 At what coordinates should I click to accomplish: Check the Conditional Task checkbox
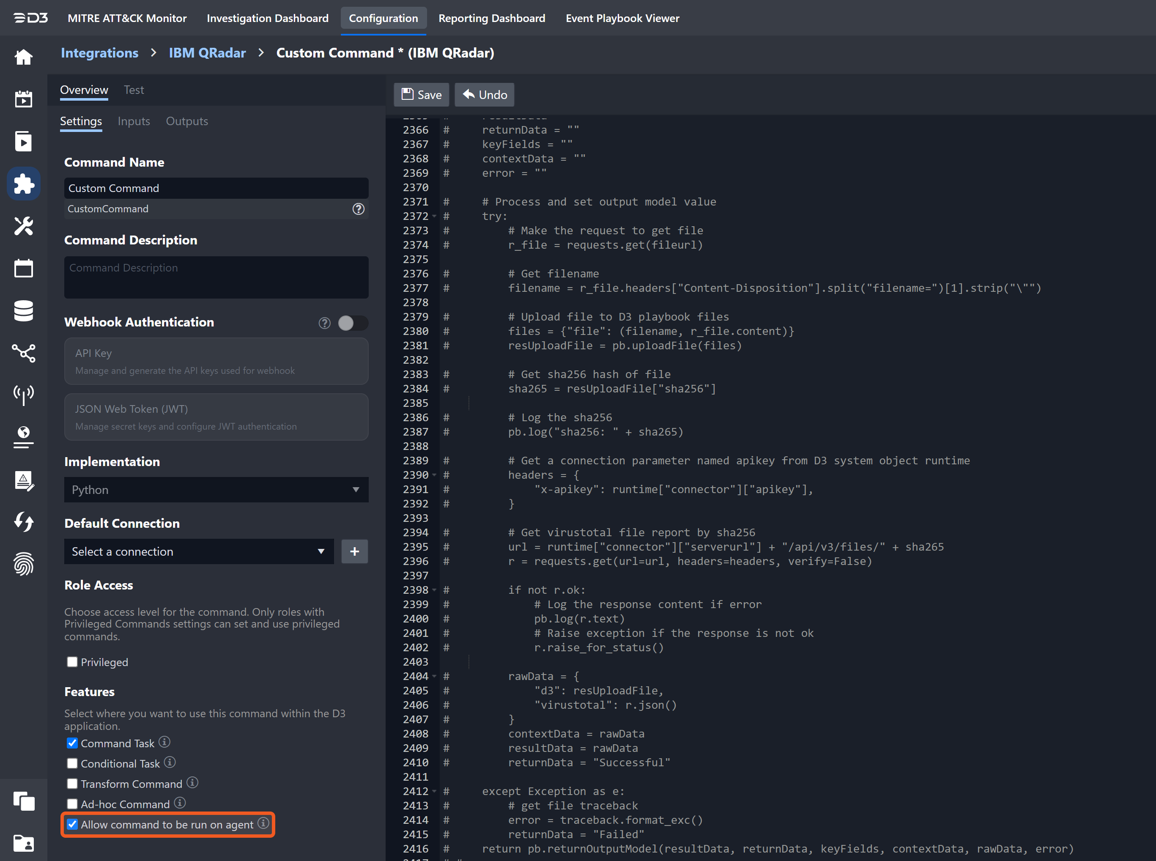[72, 763]
